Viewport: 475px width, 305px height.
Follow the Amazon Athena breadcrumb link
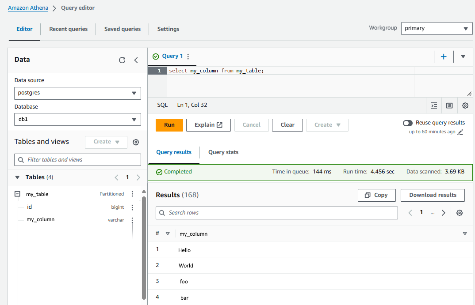tap(28, 8)
